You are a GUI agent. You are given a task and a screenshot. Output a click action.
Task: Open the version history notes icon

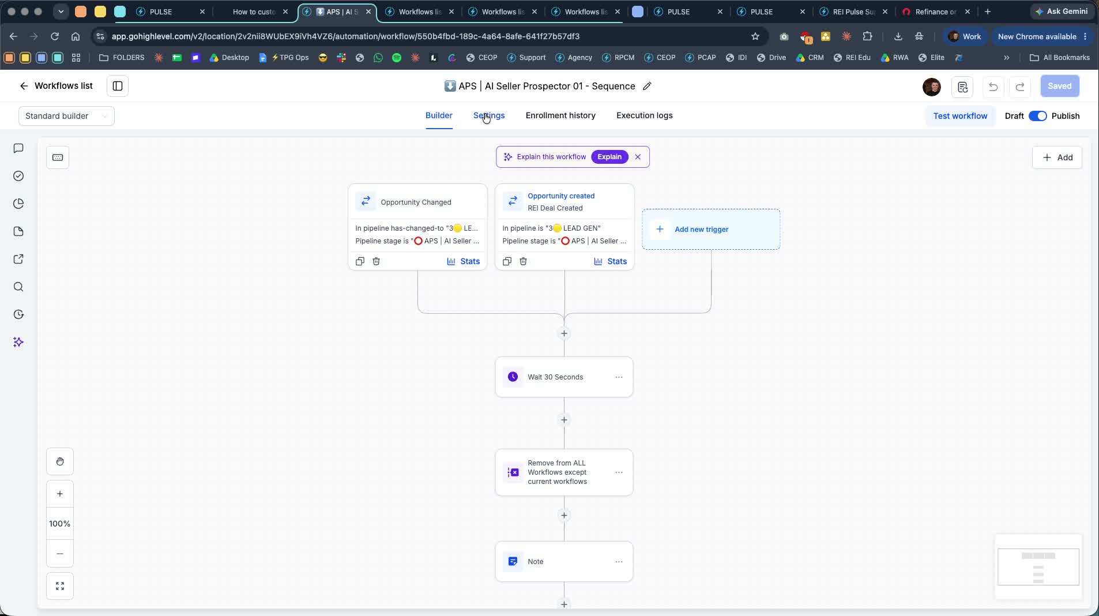962,87
